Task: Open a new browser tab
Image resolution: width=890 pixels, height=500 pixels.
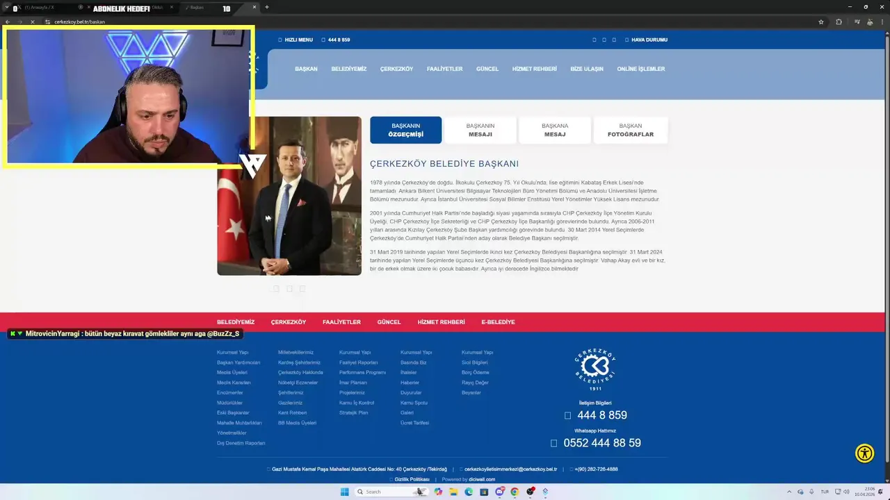Action: [x=267, y=7]
